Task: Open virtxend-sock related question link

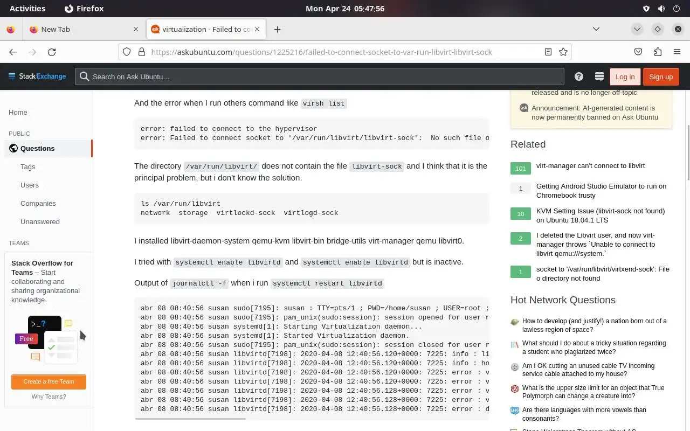Action: point(603,274)
